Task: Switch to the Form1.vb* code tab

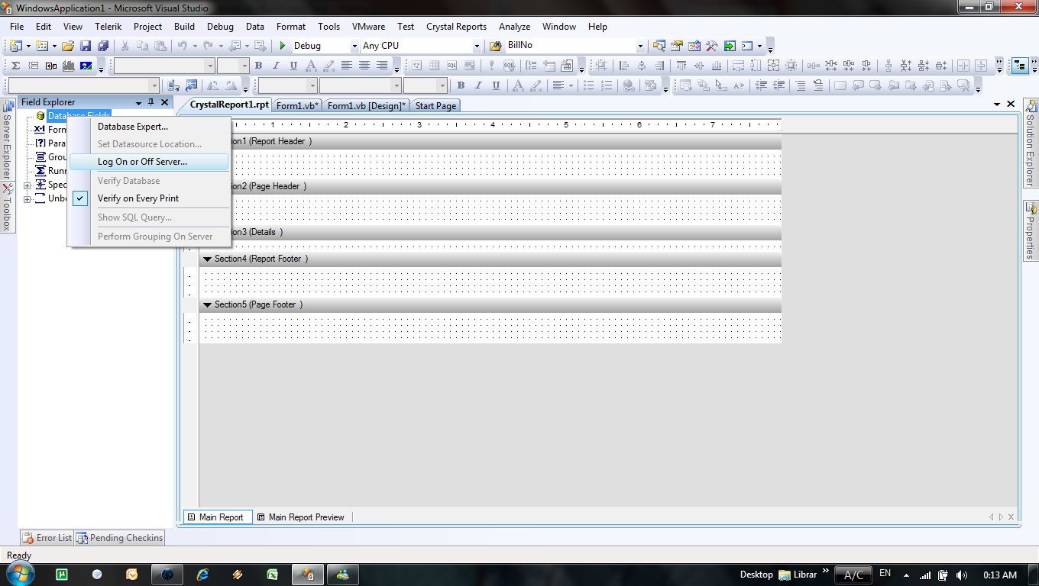Action: [297, 106]
